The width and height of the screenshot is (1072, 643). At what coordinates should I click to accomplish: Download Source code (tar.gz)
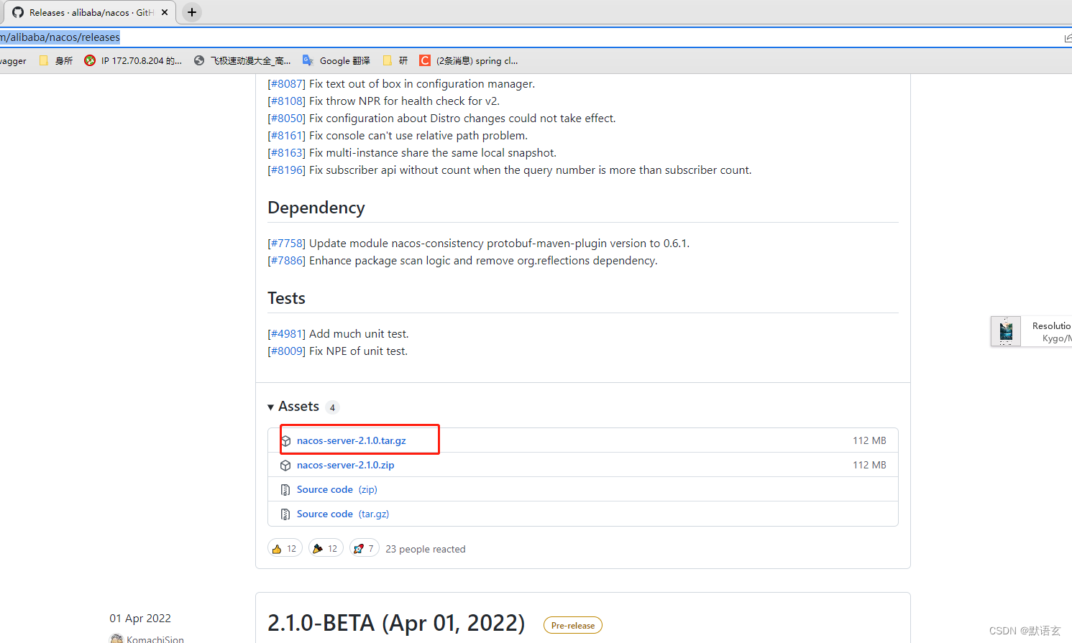click(x=343, y=514)
